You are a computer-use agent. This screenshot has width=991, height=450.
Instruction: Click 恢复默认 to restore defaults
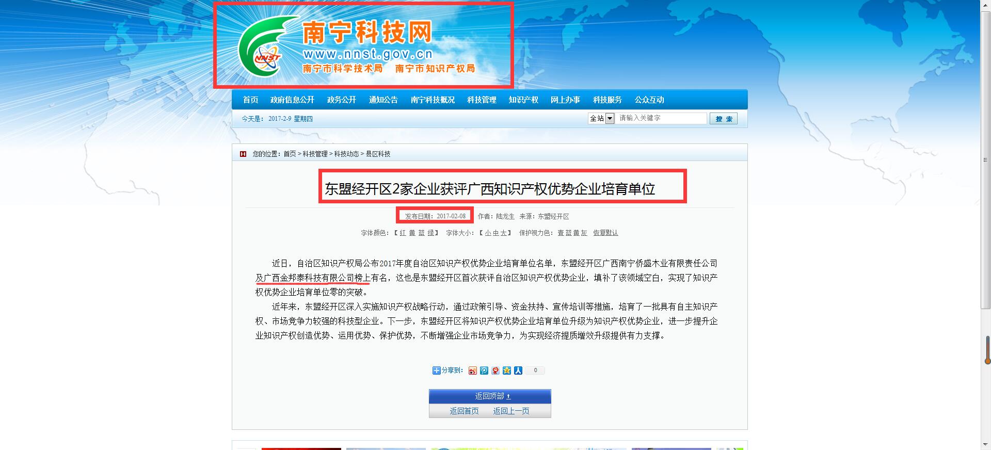coord(605,233)
